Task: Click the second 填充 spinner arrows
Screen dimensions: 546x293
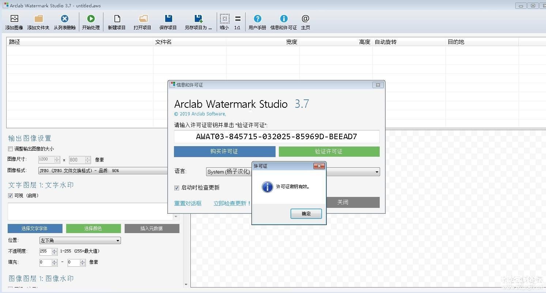Action: click(83, 262)
